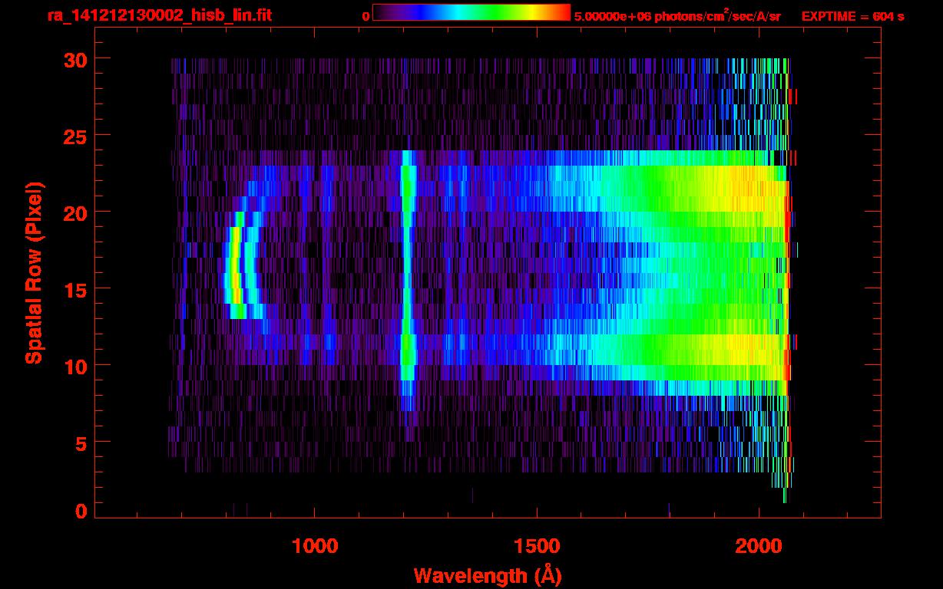Click the colorbar minimum label 0
This screenshot has height=589, width=943.
(366, 15)
